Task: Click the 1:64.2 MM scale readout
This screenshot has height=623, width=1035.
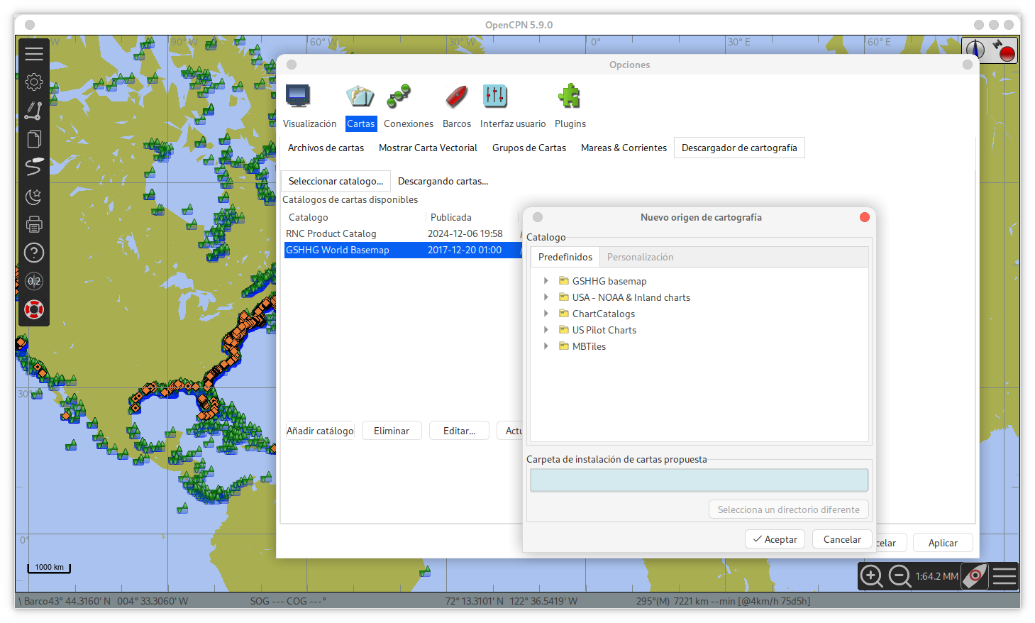Action: point(936,576)
